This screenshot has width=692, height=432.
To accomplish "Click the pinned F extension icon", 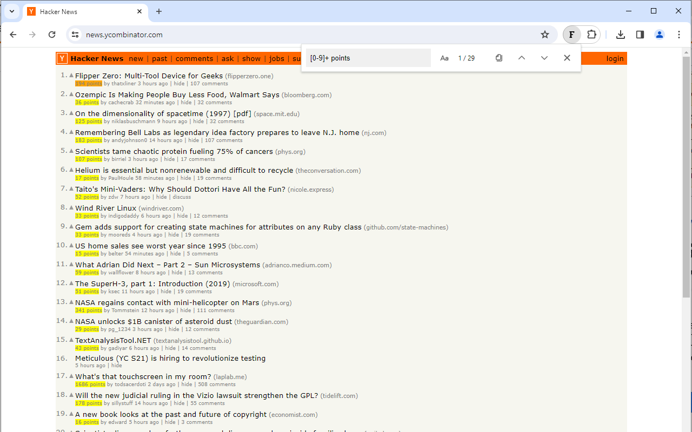I will (x=571, y=34).
